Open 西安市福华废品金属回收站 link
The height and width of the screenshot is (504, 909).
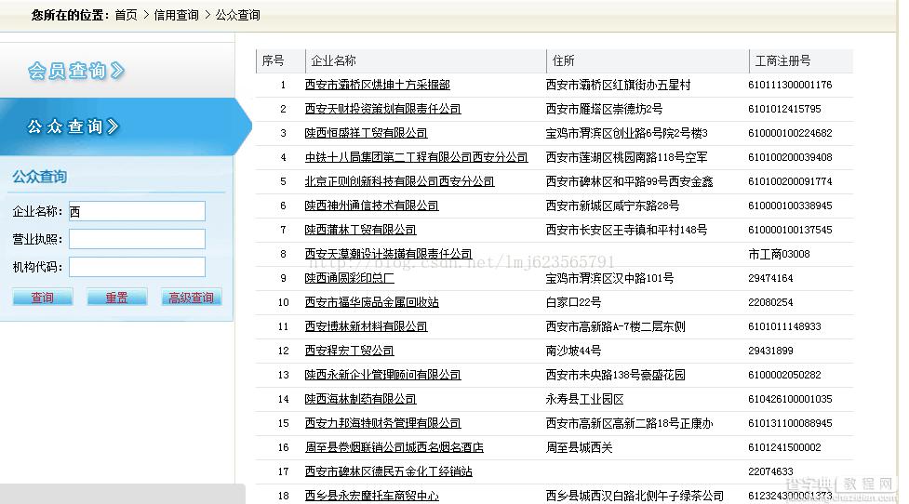(371, 302)
